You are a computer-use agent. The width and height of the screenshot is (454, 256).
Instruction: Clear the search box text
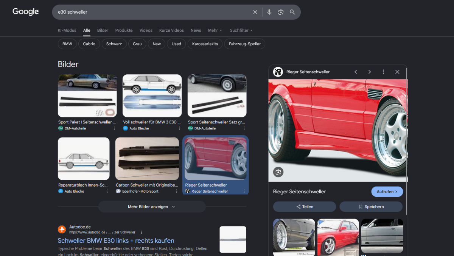point(255,12)
